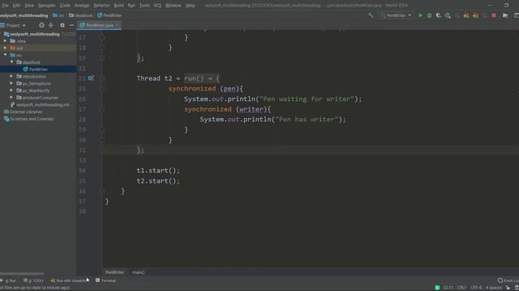Open the File menu
Viewport: 519px width, 291px height.
click(5, 6)
